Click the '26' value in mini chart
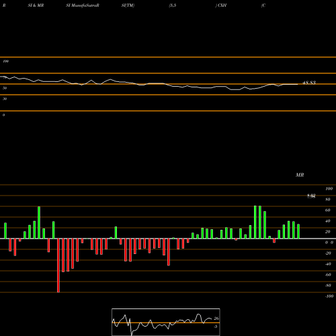This screenshot has height=336, width=336. tap(216, 319)
